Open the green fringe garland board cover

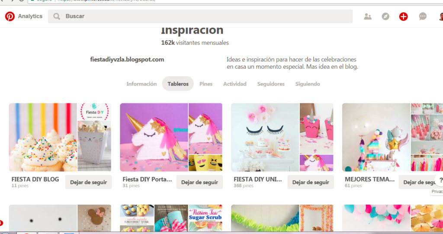coord(265,218)
